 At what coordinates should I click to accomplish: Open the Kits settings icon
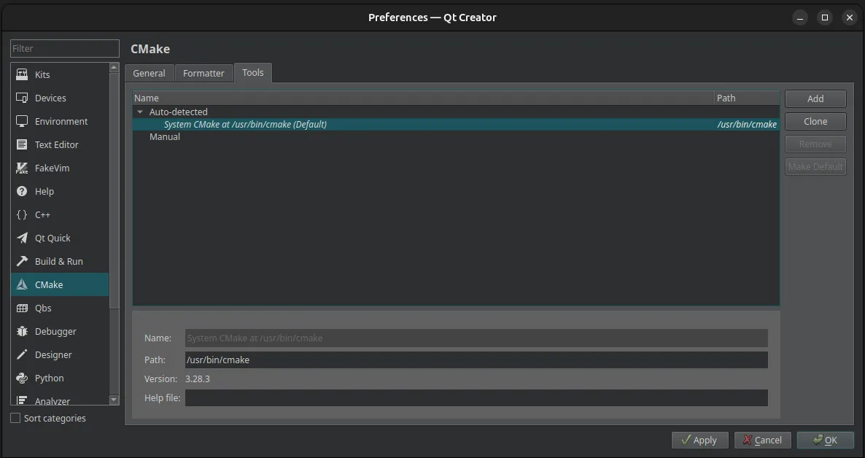click(x=22, y=74)
